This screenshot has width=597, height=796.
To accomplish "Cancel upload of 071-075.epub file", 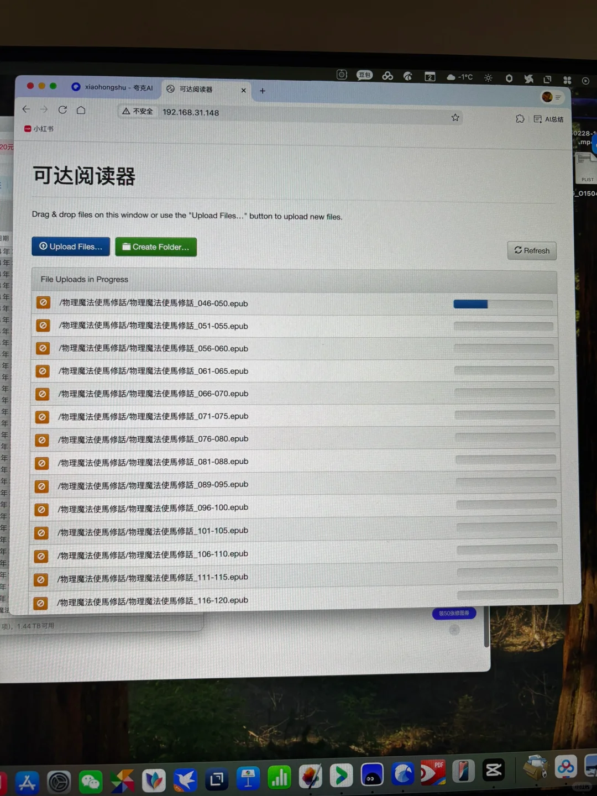I will click(42, 417).
